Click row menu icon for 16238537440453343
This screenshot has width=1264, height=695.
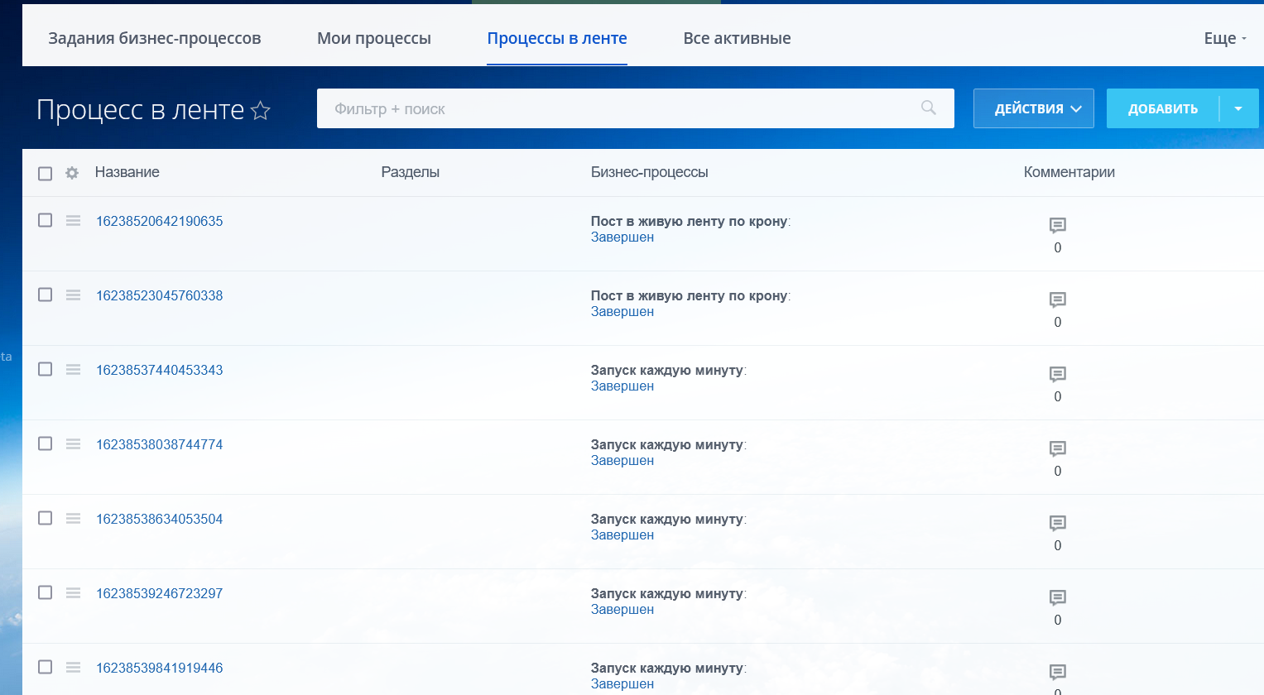[74, 370]
